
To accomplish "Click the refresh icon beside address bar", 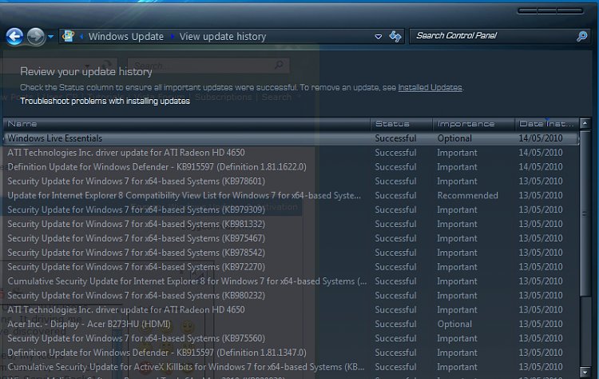I will [x=395, y=37].
